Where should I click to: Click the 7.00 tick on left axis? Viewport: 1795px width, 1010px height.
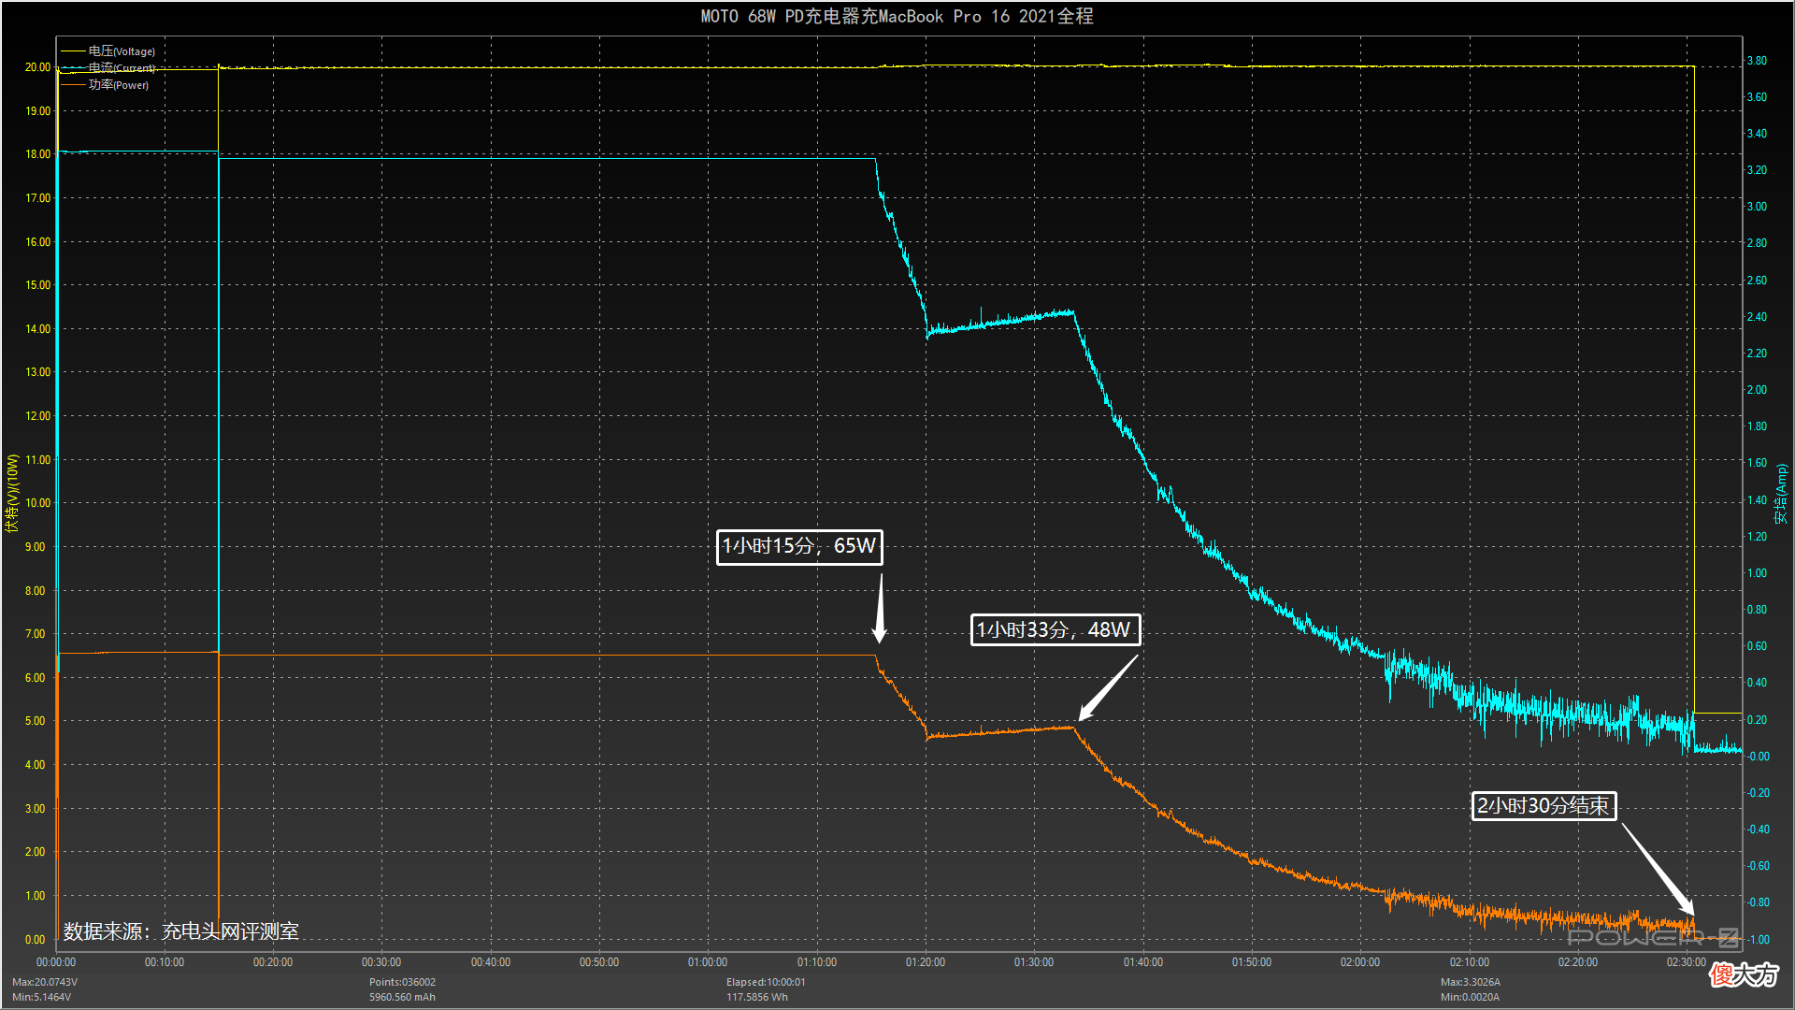35,634
